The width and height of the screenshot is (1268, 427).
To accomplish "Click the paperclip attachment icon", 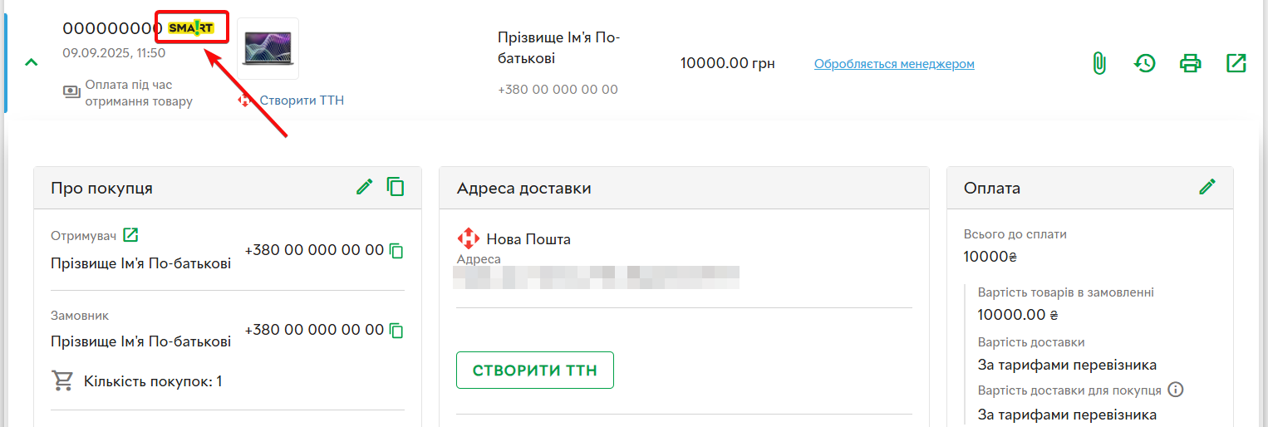I will (1098, 63).
